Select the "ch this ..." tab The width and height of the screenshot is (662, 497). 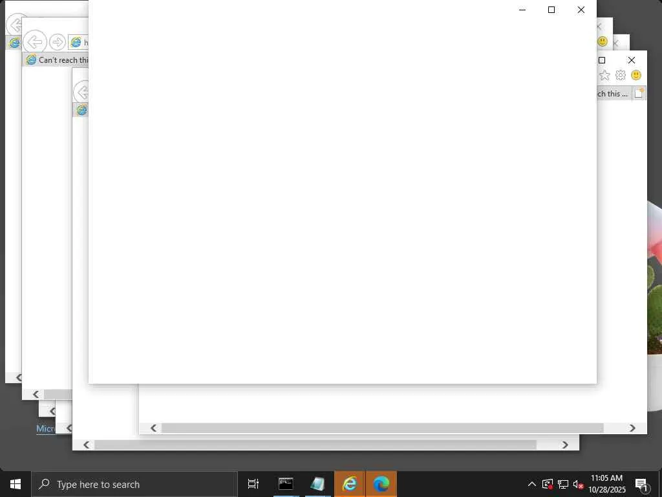click(614, 93)
